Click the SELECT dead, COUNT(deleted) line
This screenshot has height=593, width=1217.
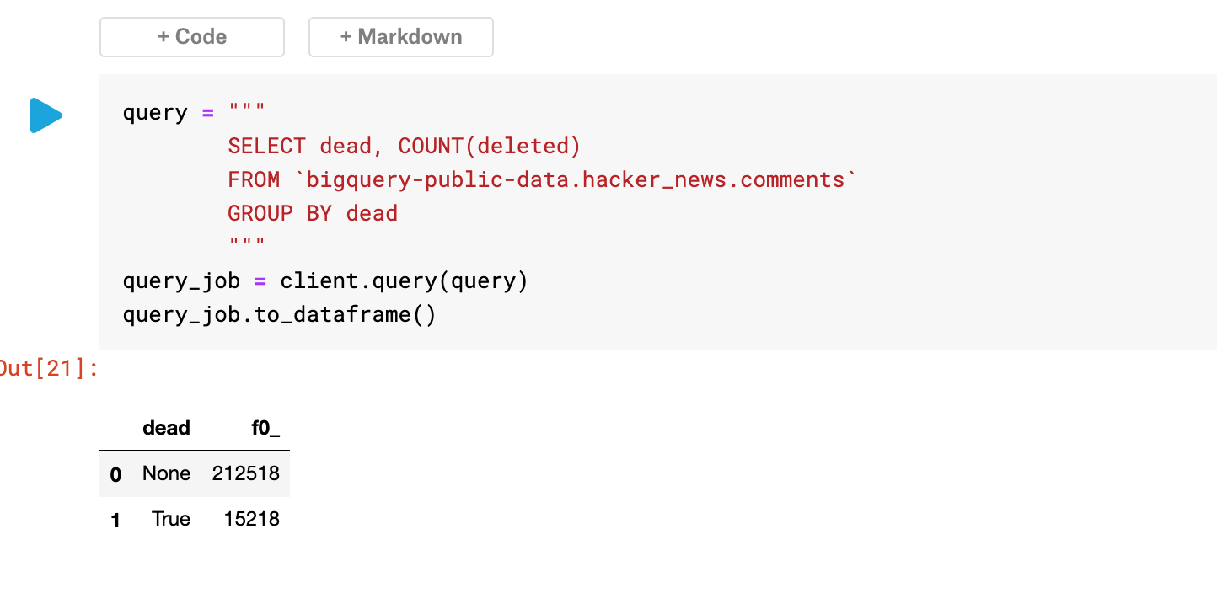click(x=405, y=146)
